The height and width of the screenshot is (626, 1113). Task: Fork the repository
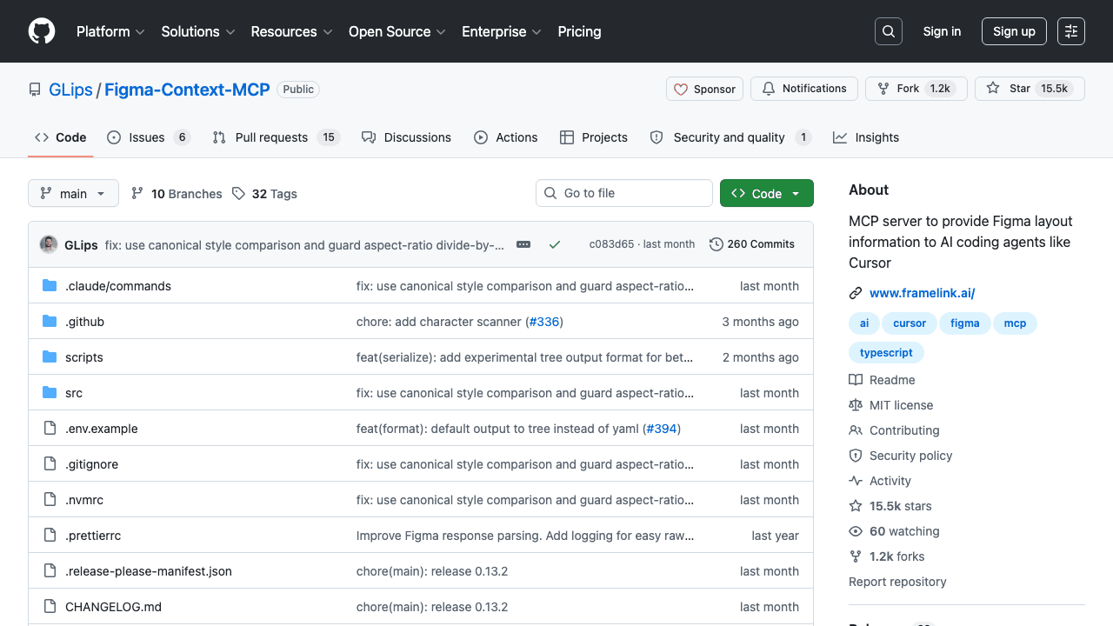pyautogui.click(x=916, y=89)
